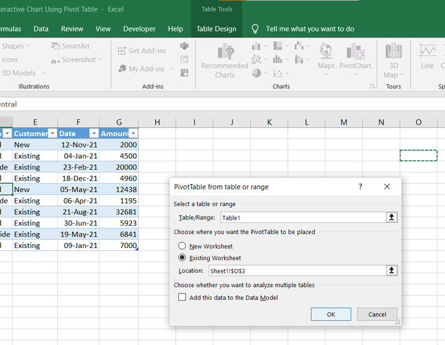The height and width of the screenshot is (345, 445).
Task: Click the Table/Range input field
Action: (x=302, y=218)
